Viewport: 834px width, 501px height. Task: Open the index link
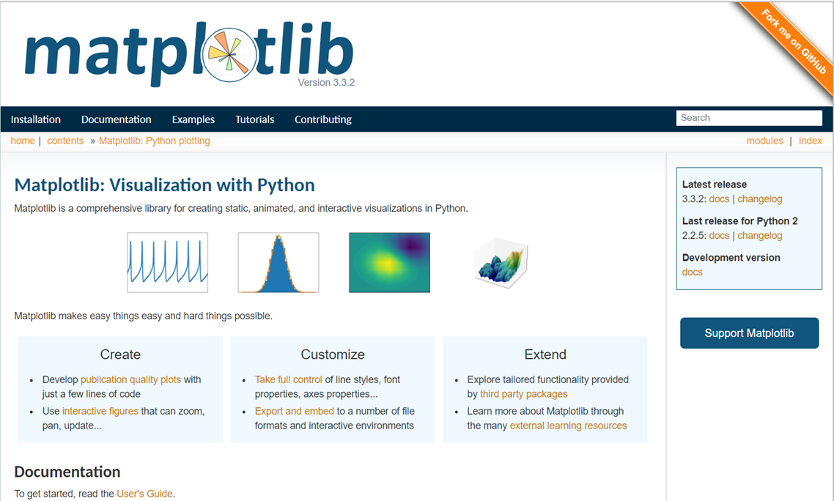coord(810,141)
